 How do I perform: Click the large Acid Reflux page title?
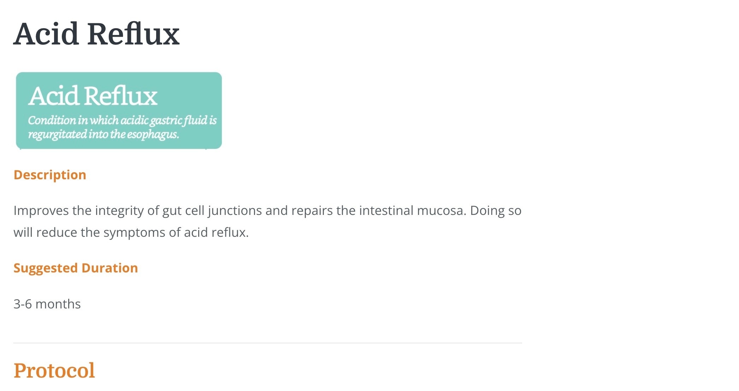96,34
